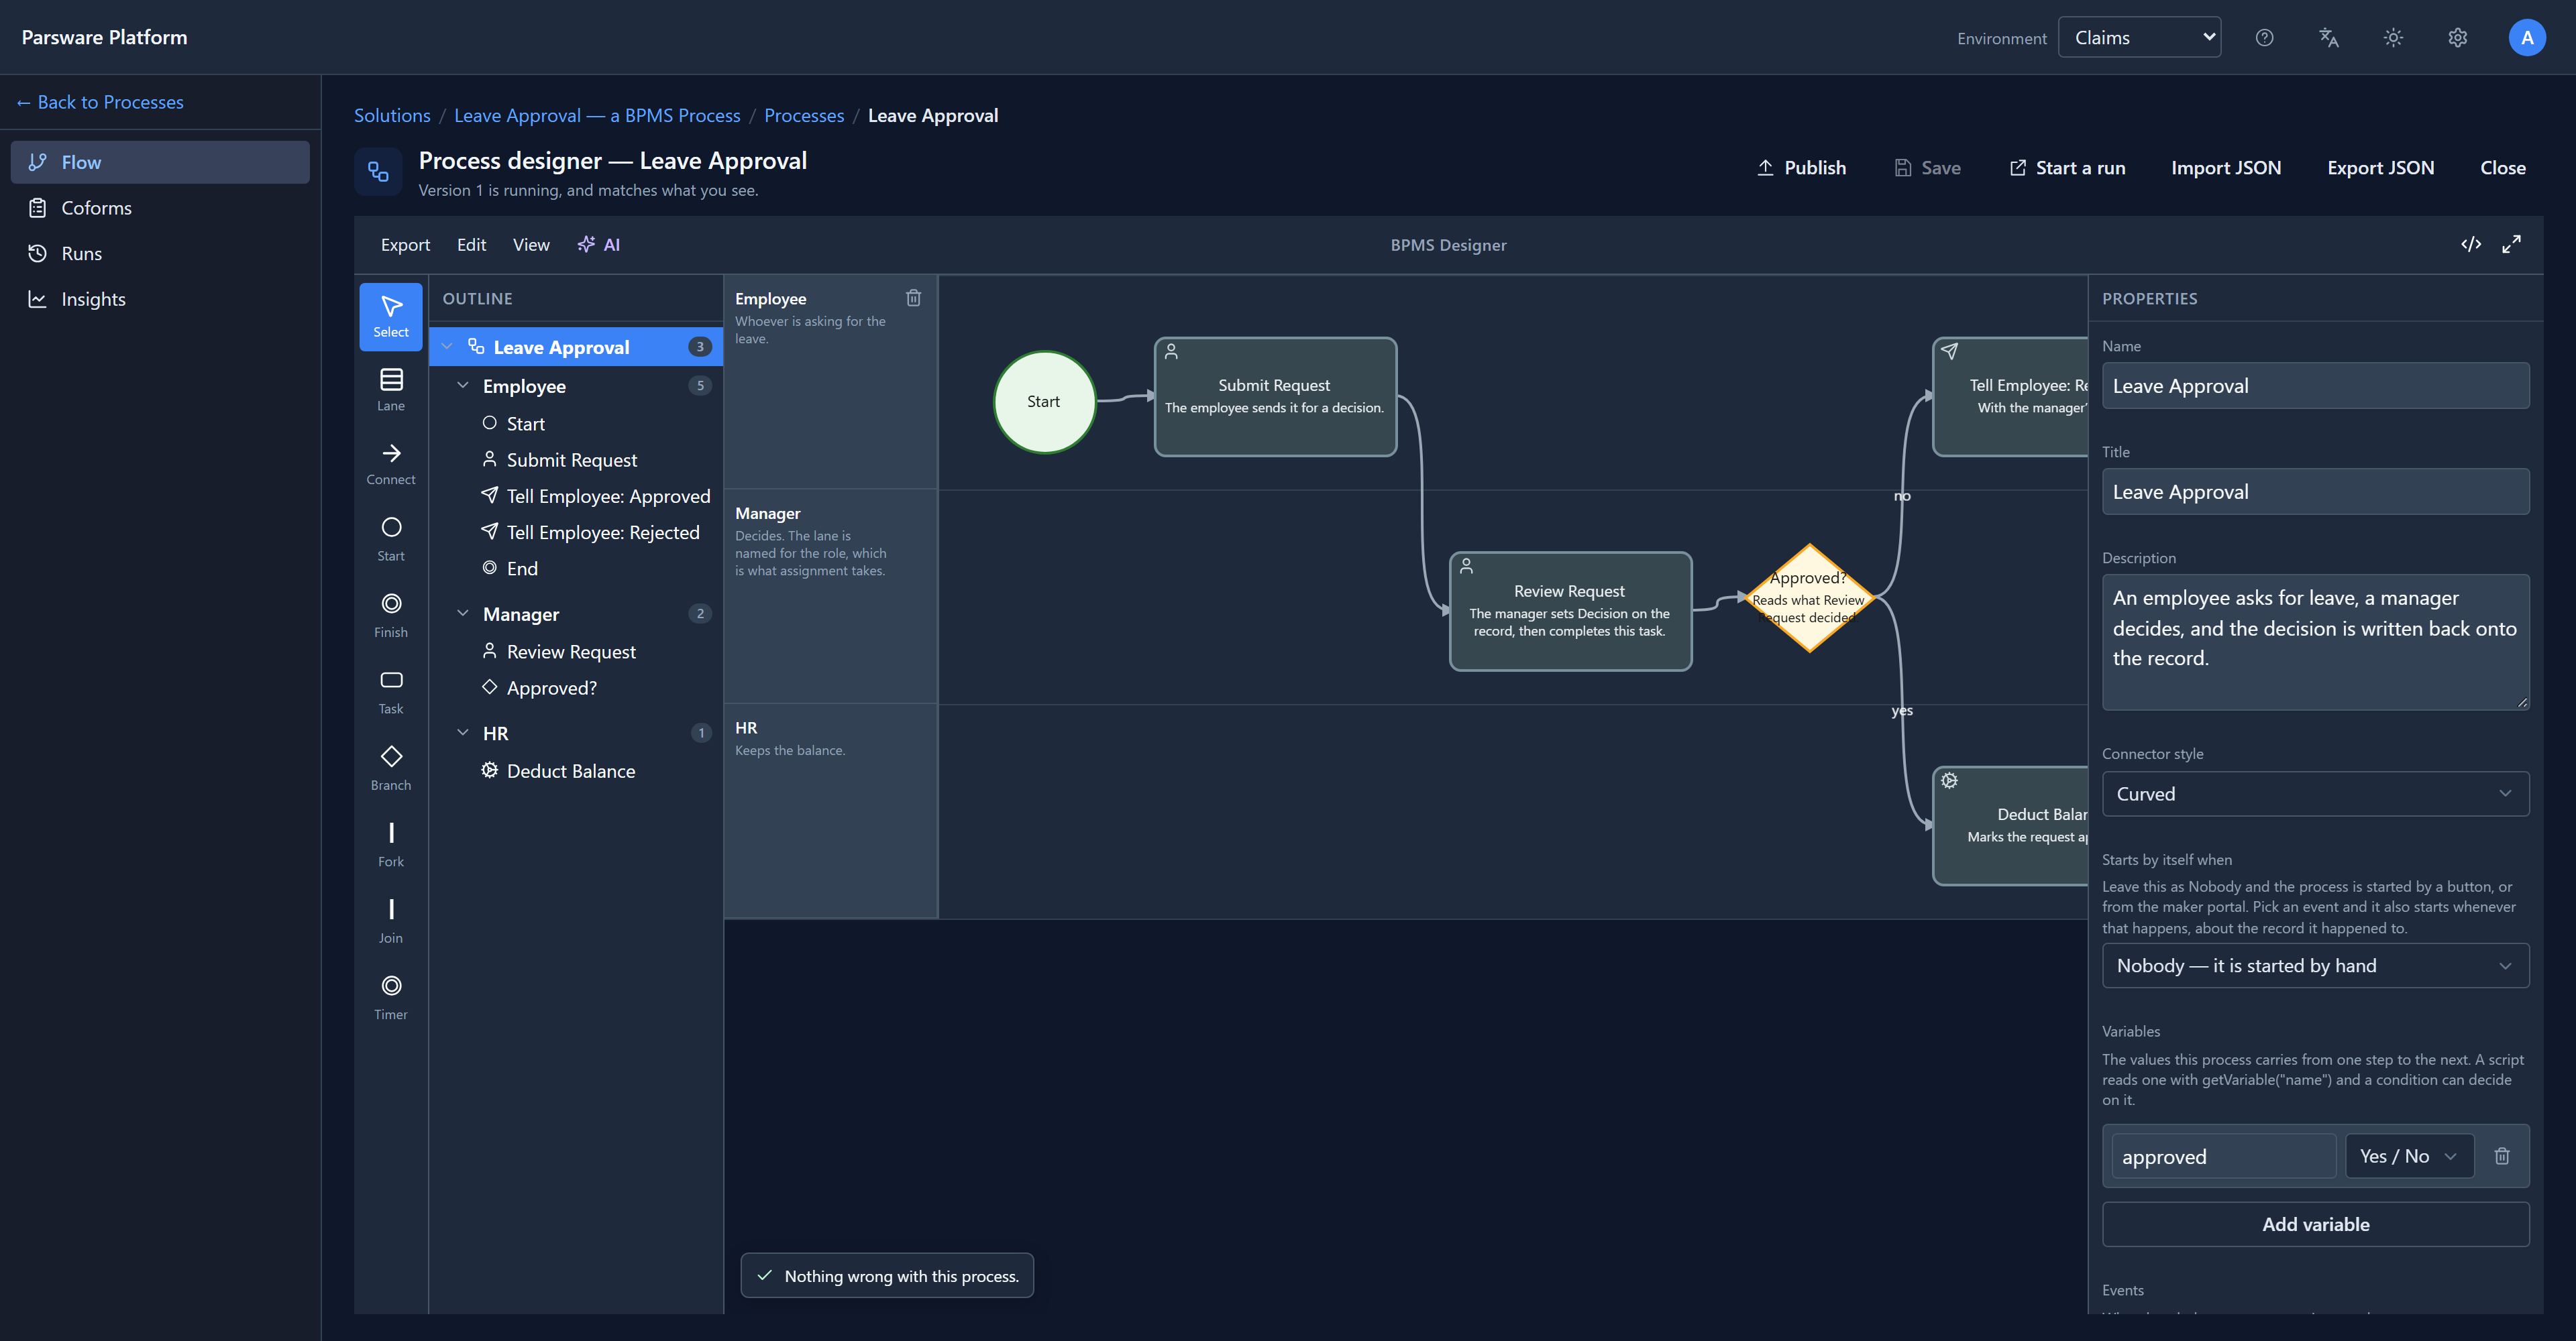The height and width of the screenshot is (1341, 2576).
Task: Open the language translation icon
Action: (2328, 38)
